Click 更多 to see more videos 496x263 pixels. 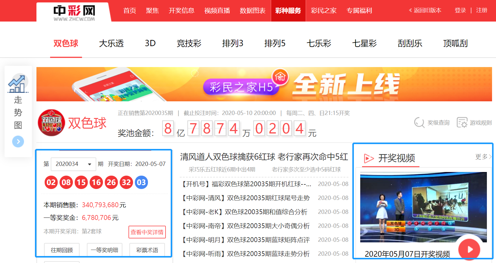[483, 157]
